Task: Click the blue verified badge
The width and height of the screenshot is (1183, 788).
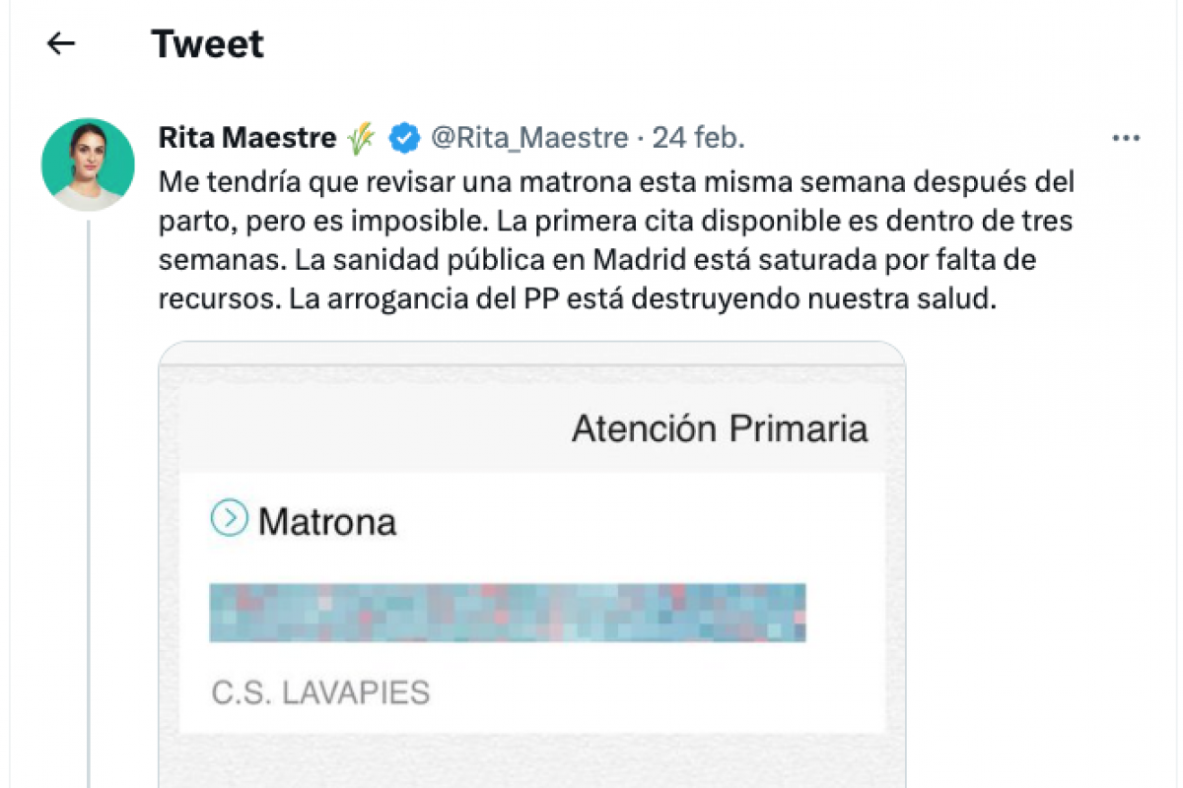Action: click(x=403, y=139)
